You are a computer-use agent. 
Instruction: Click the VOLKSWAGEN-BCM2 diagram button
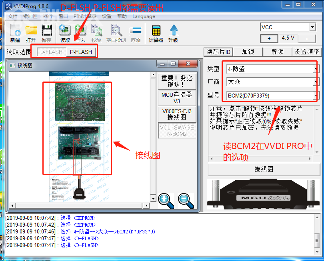click(177, 131)
